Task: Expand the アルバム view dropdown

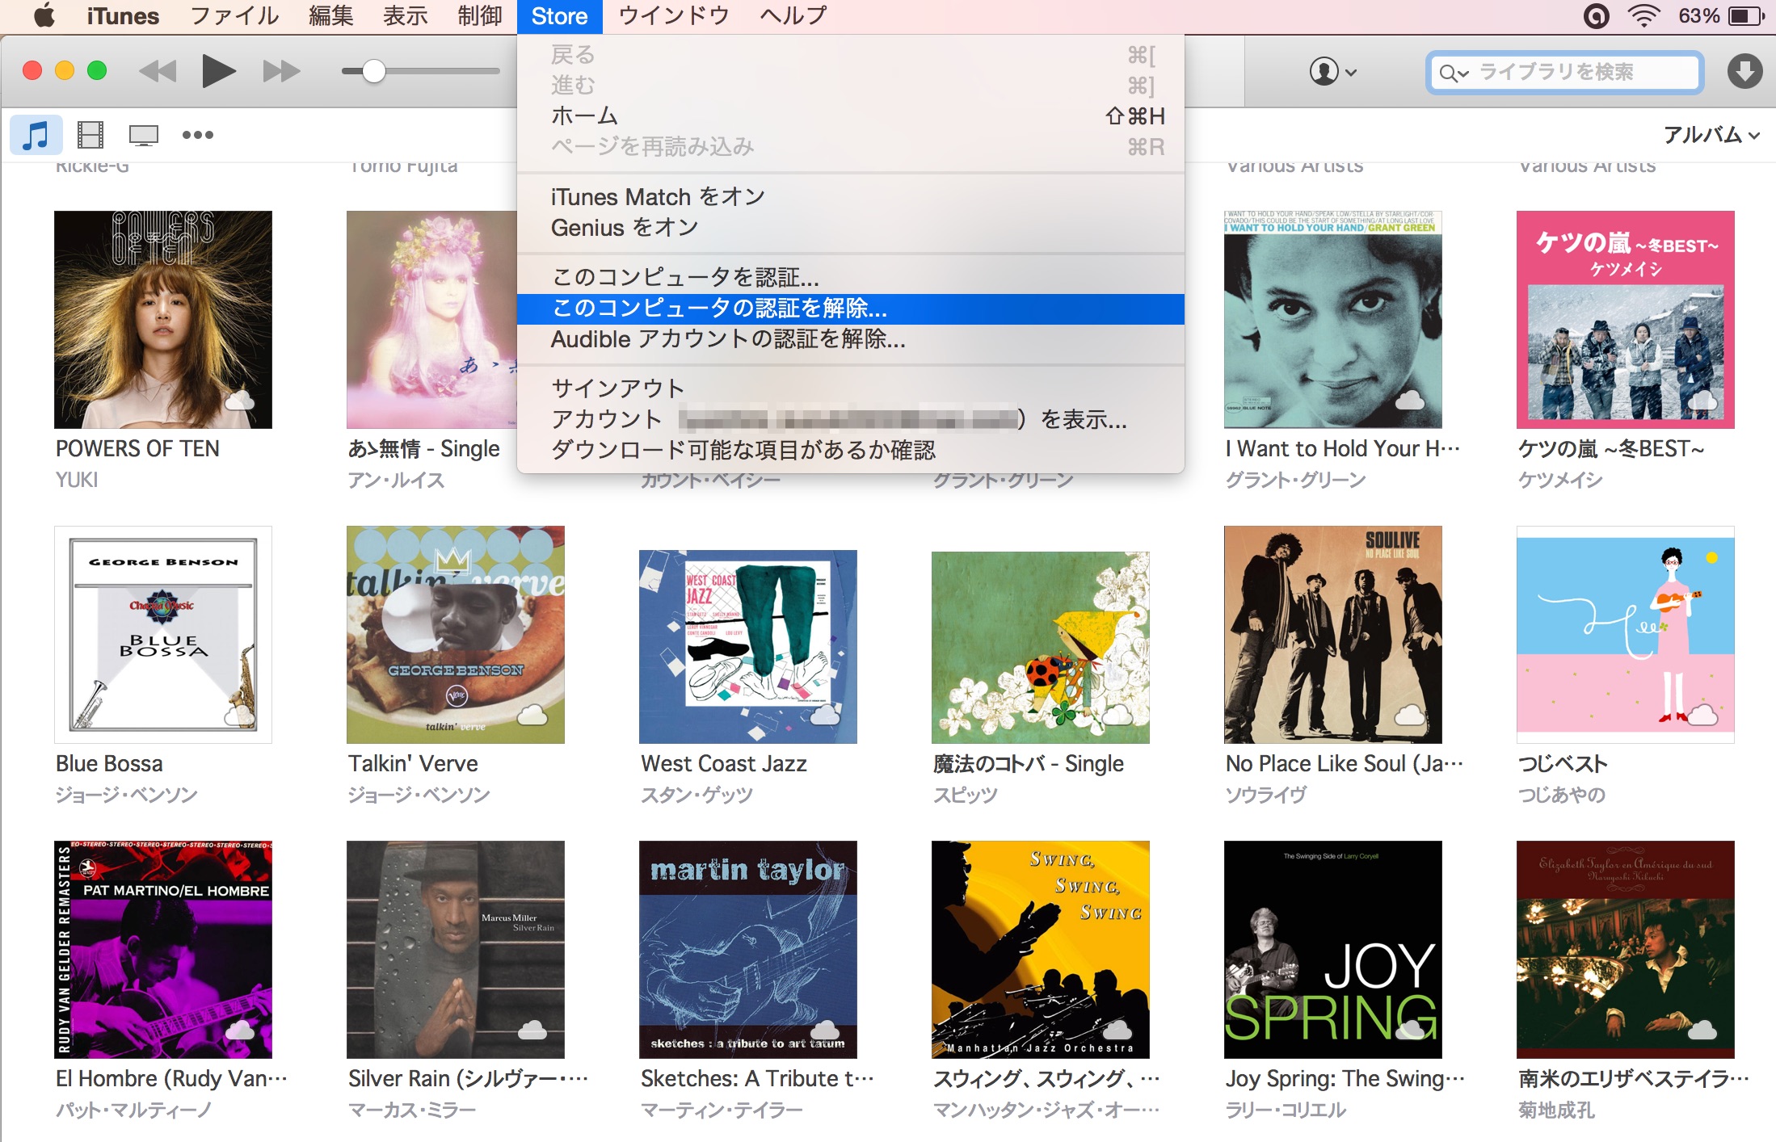Action: [1711, 135]
